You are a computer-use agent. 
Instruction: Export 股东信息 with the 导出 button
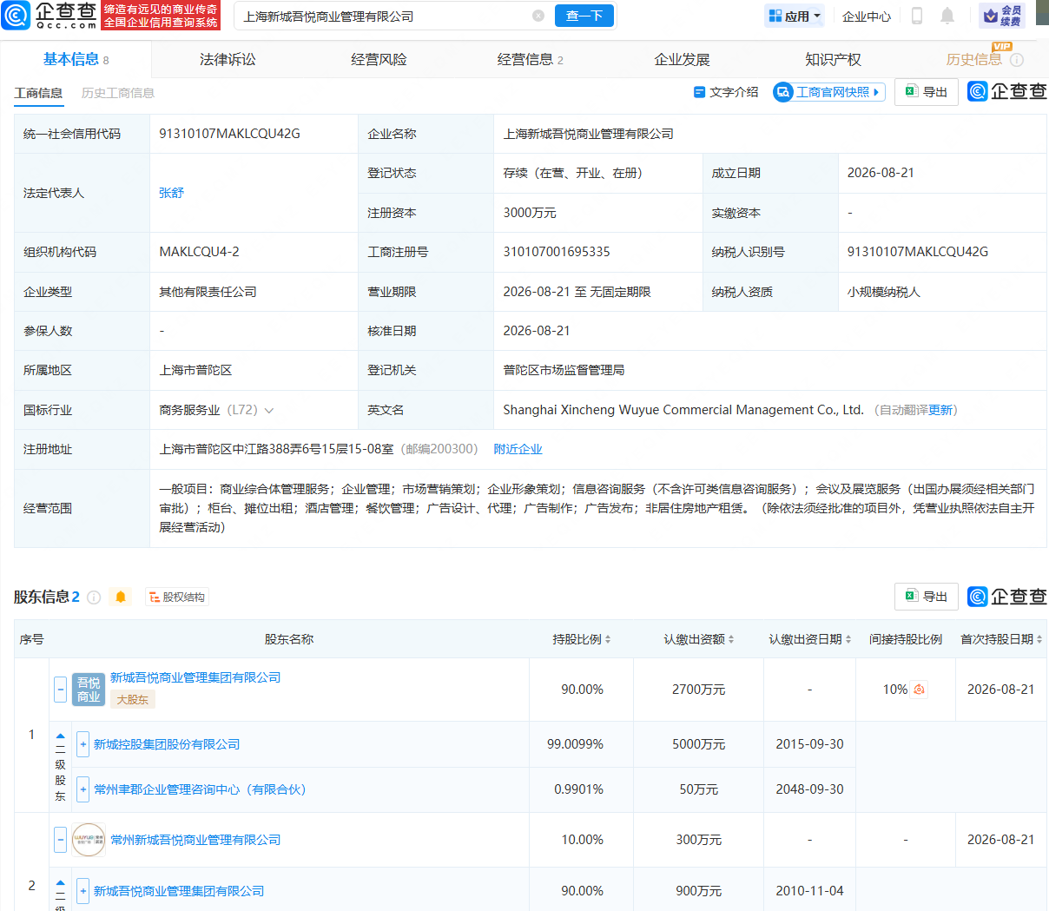pyautogui.click(x=927, y=597)
